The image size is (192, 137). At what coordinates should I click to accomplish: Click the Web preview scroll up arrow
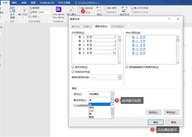coord(178,37)
